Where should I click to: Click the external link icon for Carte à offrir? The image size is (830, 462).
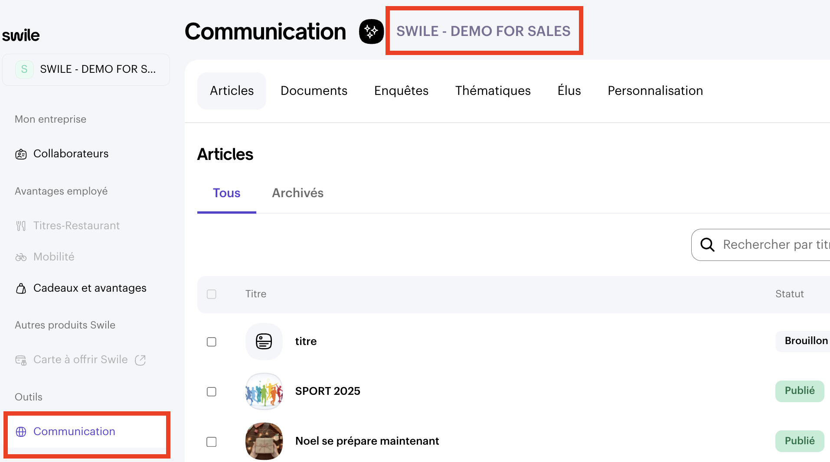pyautogui.click(x=140, y=360)
